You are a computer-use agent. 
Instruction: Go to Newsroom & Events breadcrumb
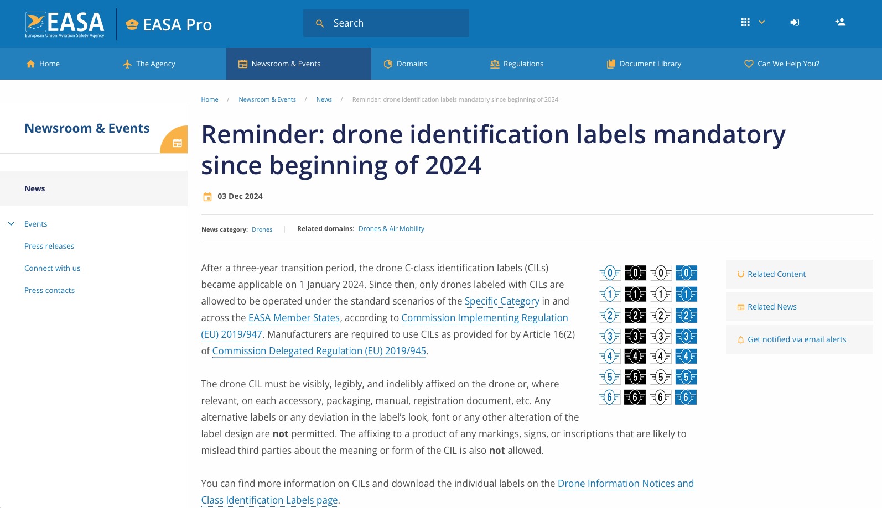pos(267,99)
